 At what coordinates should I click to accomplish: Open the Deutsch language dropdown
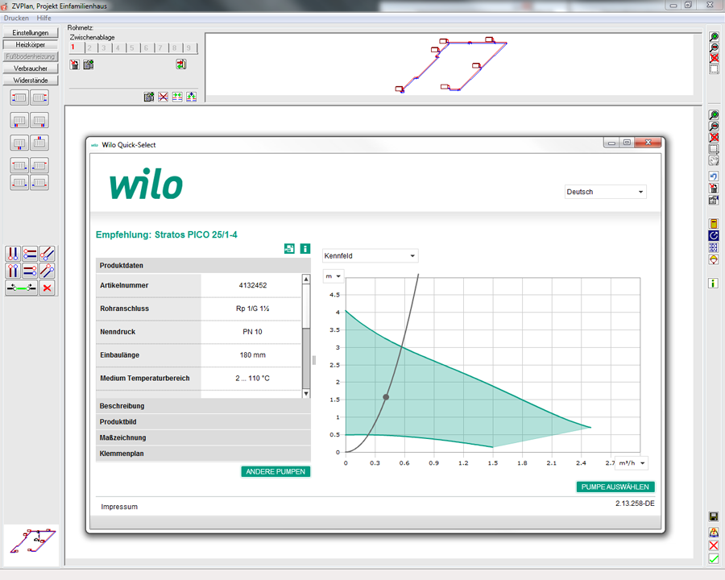click(605, 192)
